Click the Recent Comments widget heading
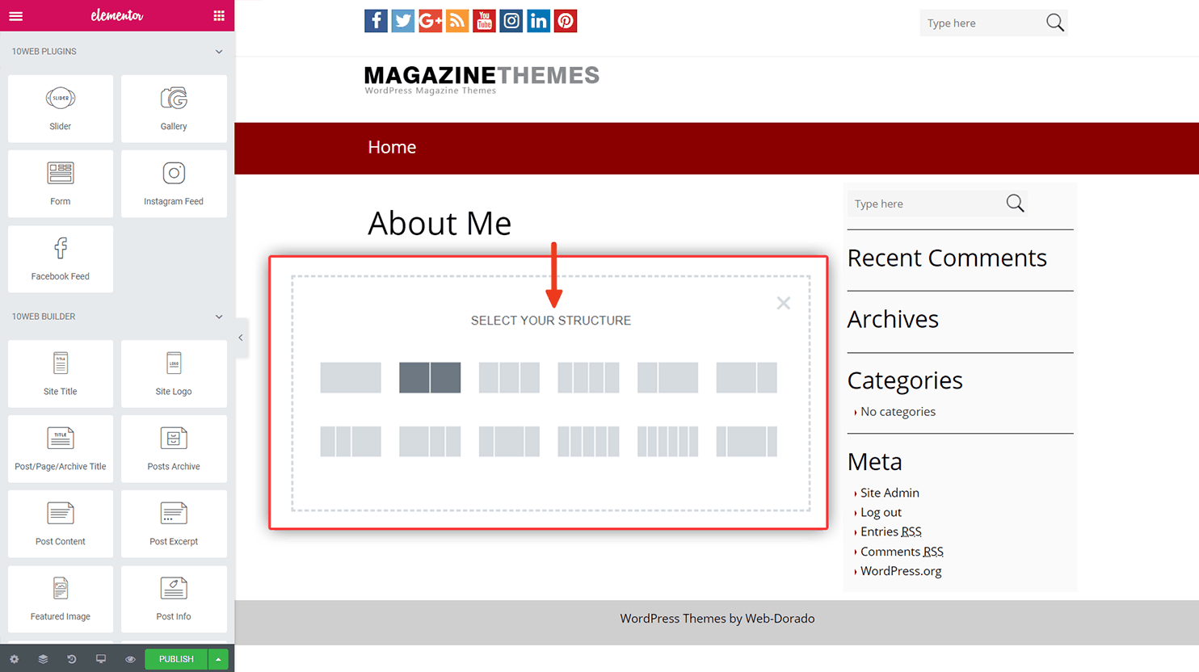1199x672 pixels. coord(947,258)
